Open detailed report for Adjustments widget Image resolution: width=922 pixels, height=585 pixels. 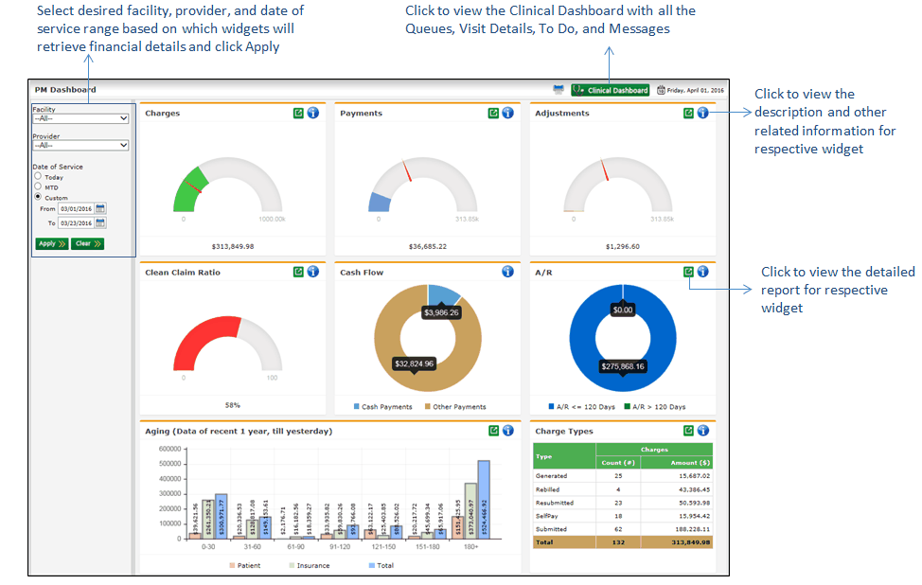point(688,113)
